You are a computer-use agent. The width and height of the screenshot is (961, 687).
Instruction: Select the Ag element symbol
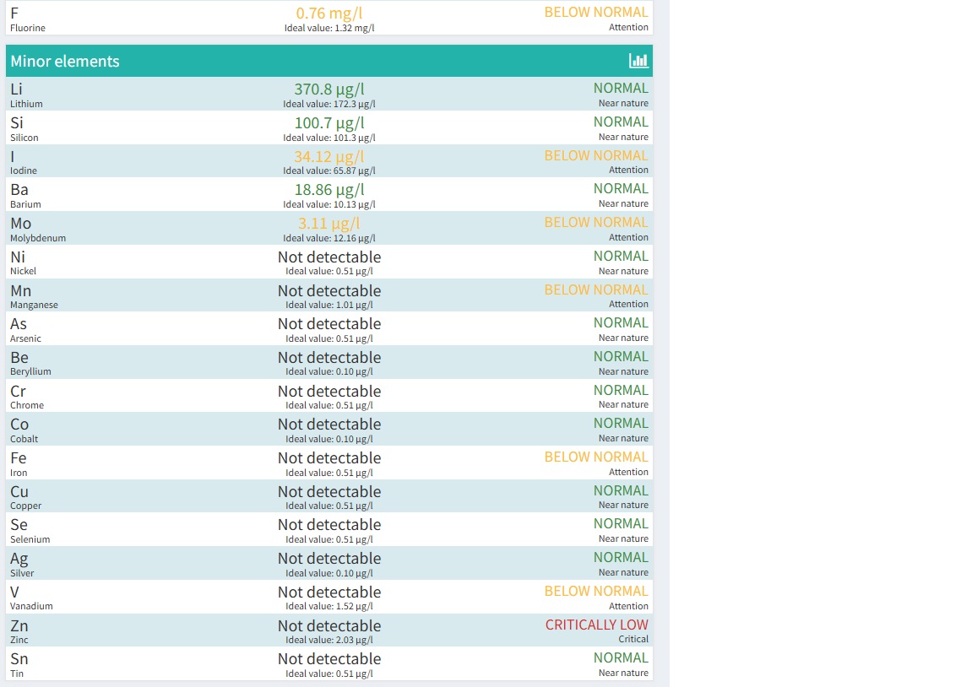[19, 559]
